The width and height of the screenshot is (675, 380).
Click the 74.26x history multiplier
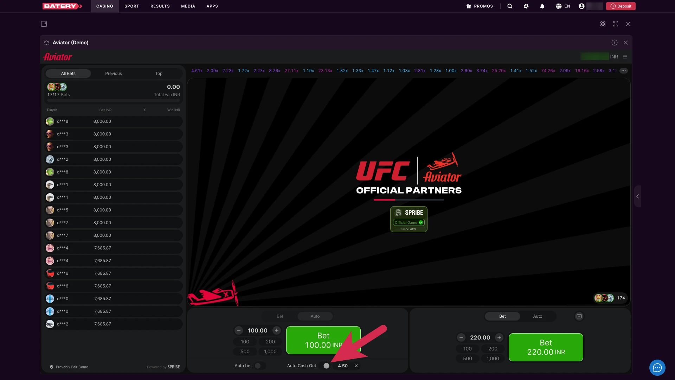548,71
